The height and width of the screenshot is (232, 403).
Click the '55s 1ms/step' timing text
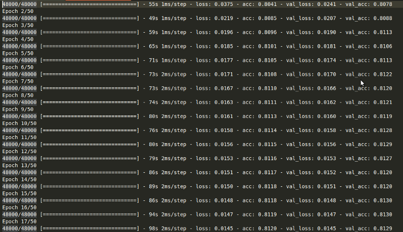tap(168, 5)
